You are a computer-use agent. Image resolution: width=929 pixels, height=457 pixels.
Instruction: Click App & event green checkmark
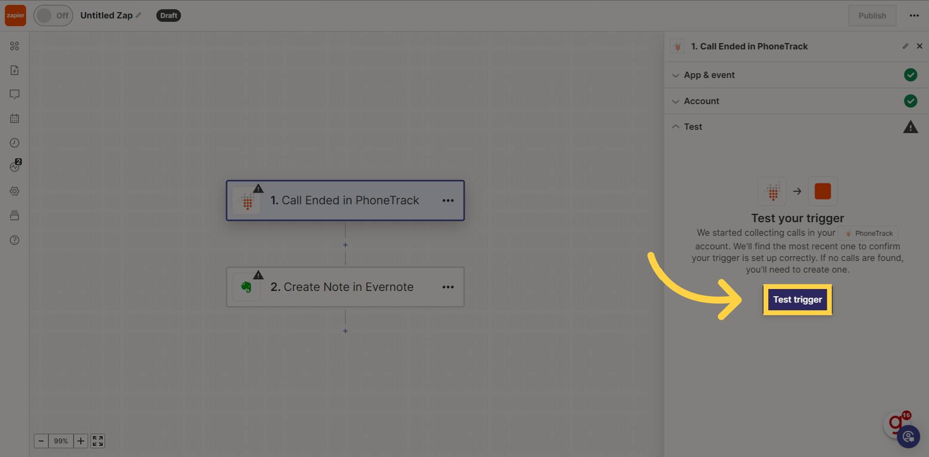(911, 75)
